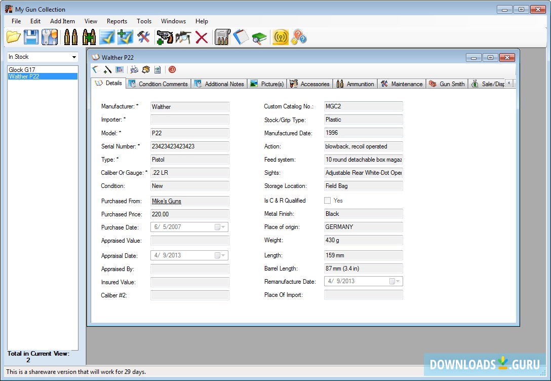
Task: Open the Appraisal Date calendar dropdown arrow
Action: point(223,255)
